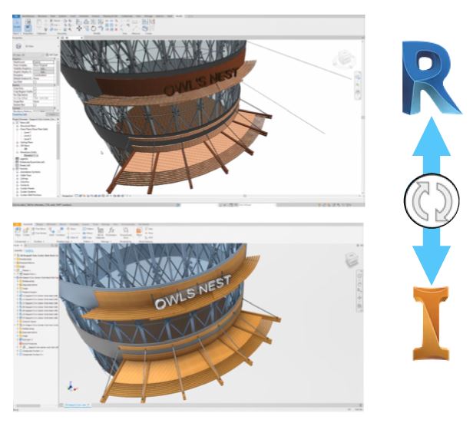Viewport: 473px width, 433px height.
Task: Select the orange Plane work feature tool
Action: (139, 231)
